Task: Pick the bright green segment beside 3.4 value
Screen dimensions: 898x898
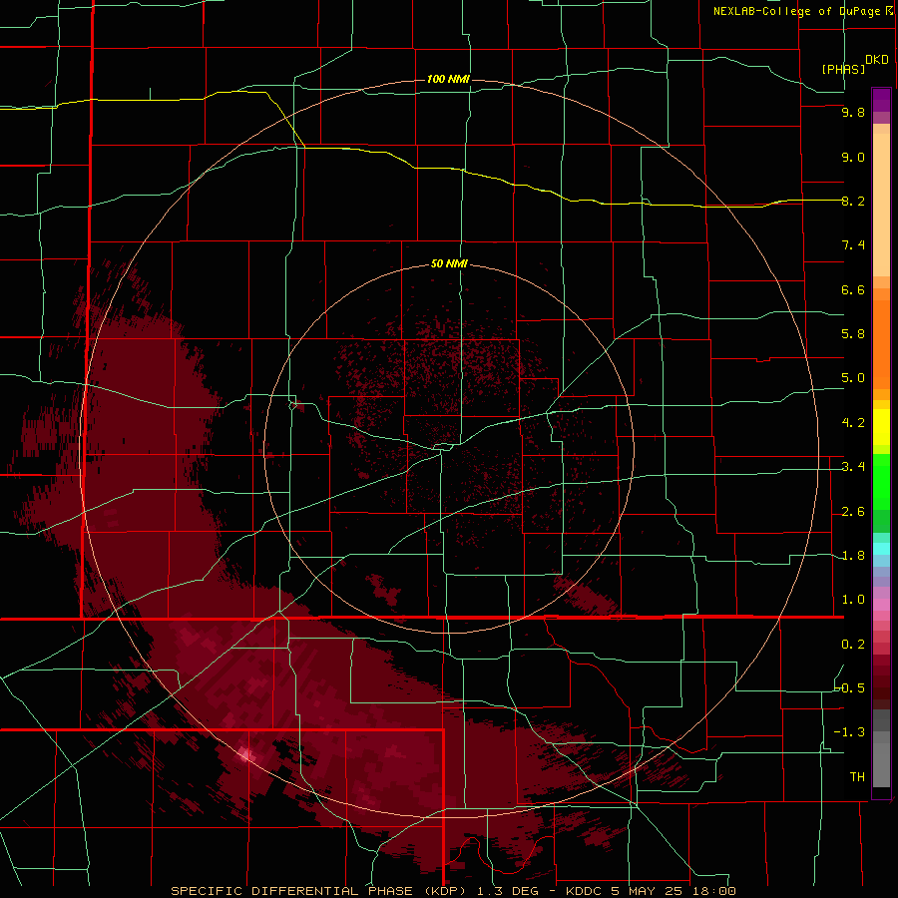Action: [x=881, y=482]
